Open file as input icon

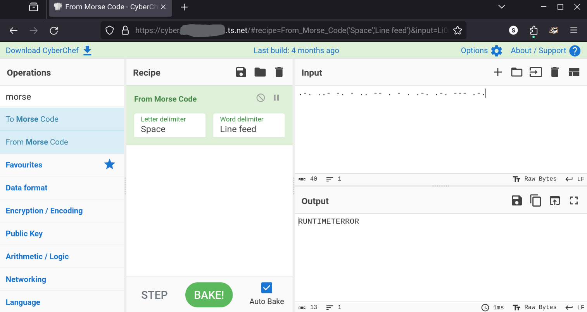click(x=536, y=72)
